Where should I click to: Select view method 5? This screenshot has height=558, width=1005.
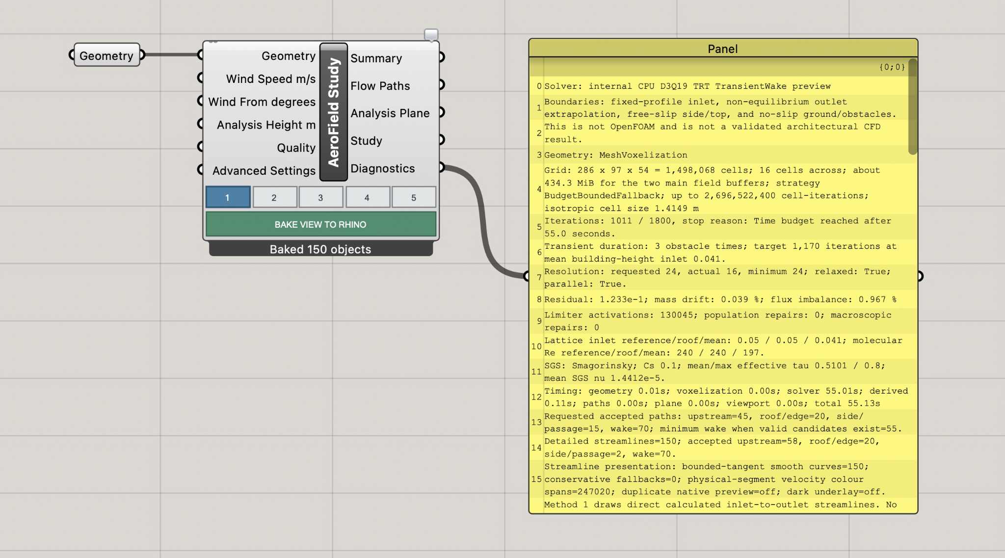click(414, 197)
